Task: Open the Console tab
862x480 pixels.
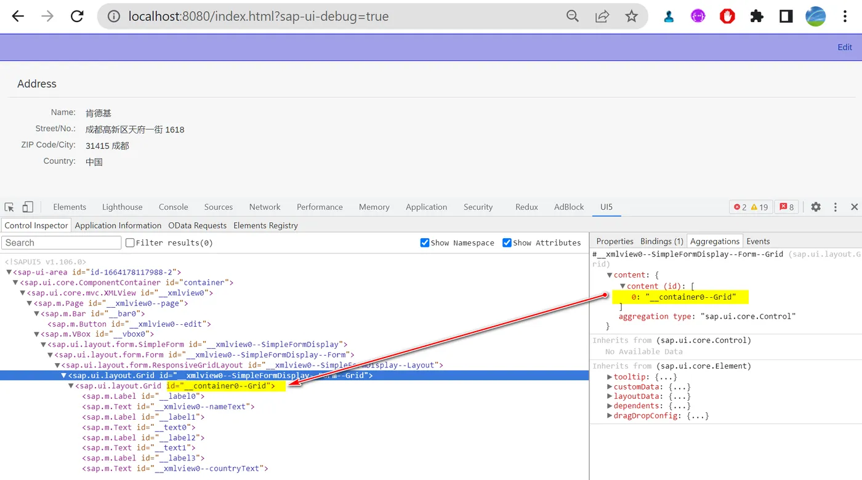Action: pos(174,207)
